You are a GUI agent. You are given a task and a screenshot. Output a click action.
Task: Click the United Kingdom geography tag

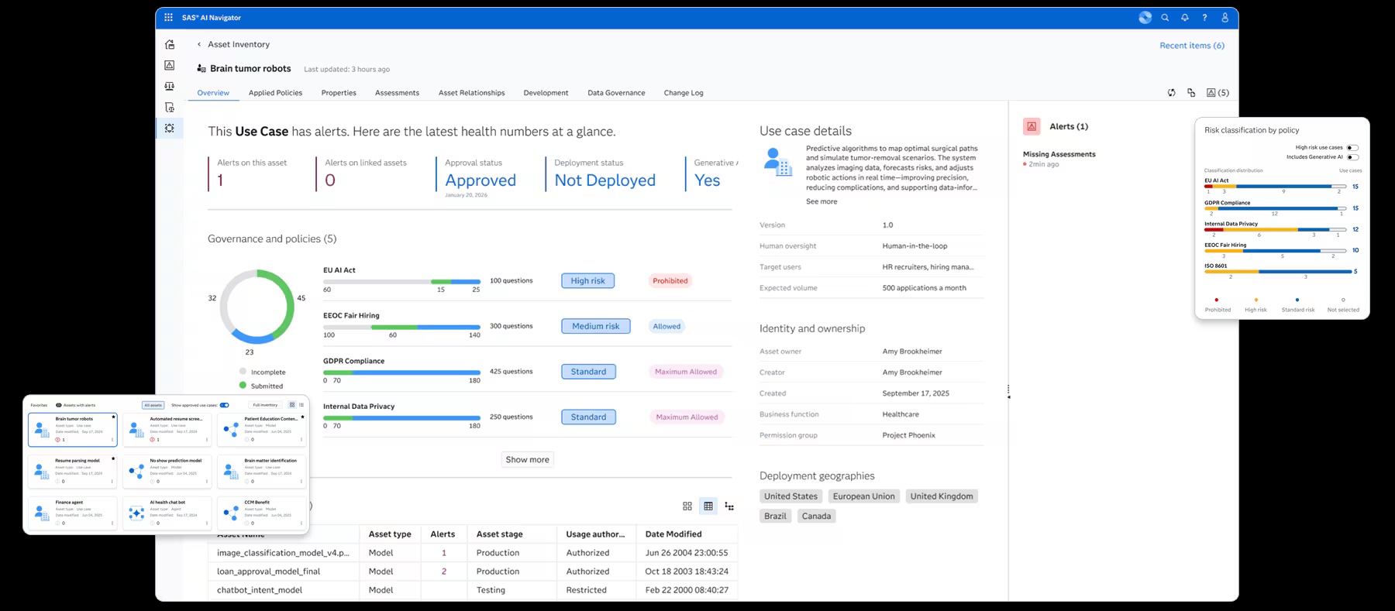pyautogui.click(x=942, y=496)
